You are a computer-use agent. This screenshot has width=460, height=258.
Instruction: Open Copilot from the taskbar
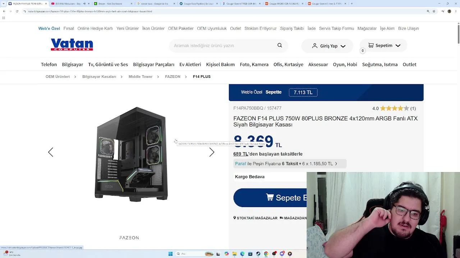pyautogui.click(x=226, y=254)
